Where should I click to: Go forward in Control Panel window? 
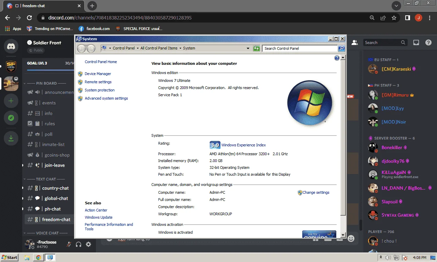coord(91,48)
